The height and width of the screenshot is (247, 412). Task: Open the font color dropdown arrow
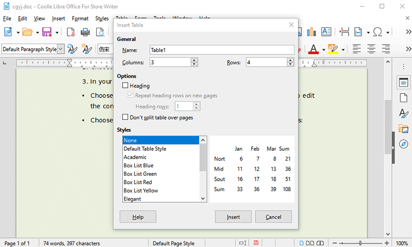coord(323,50)
